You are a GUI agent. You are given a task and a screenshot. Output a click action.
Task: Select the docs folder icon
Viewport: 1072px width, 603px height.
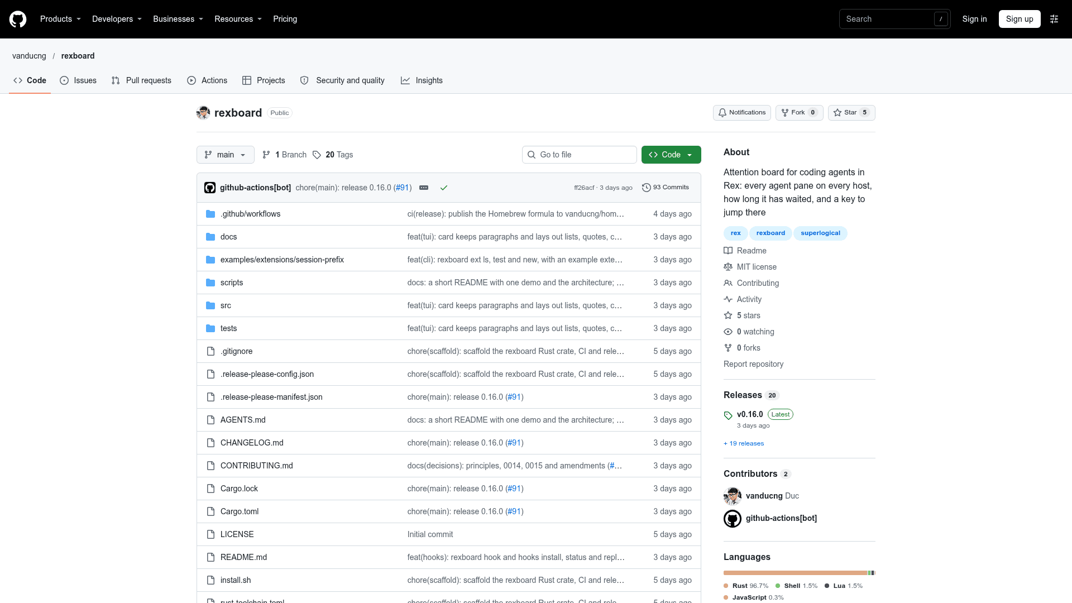click(x=210, y=237)
